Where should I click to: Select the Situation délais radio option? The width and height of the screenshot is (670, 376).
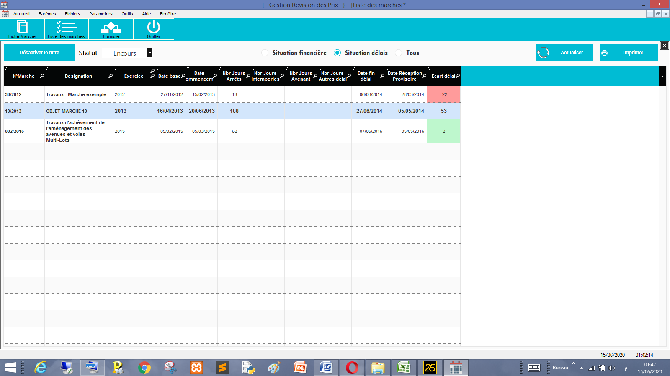(337, 53)
